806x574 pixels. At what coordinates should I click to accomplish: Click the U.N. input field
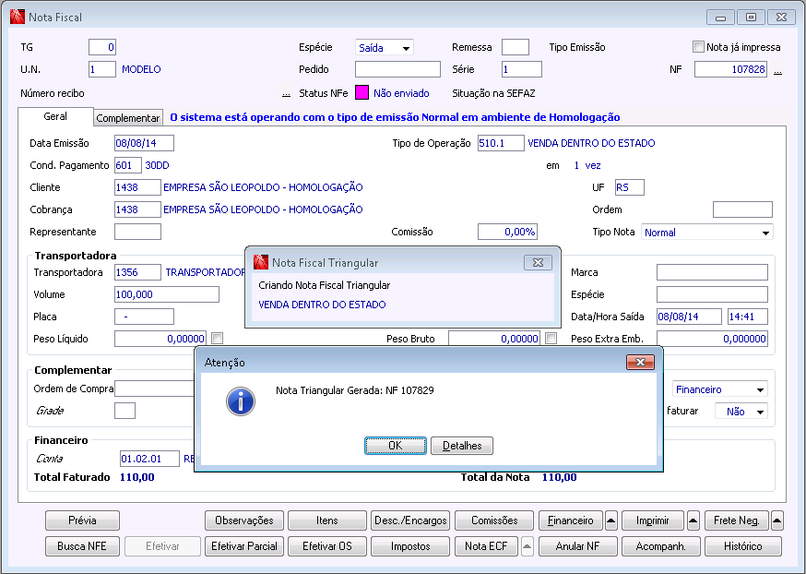tap(102, 69)
